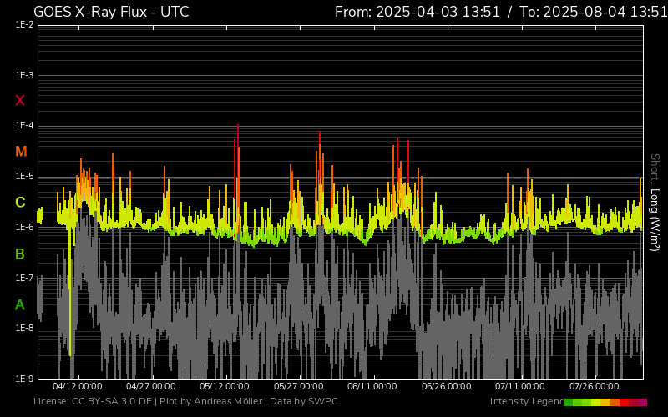Click the green end of the intensity legend bar
Image resolution: width=668 pixels, height=417 pixels.
(x=569, y=402)
